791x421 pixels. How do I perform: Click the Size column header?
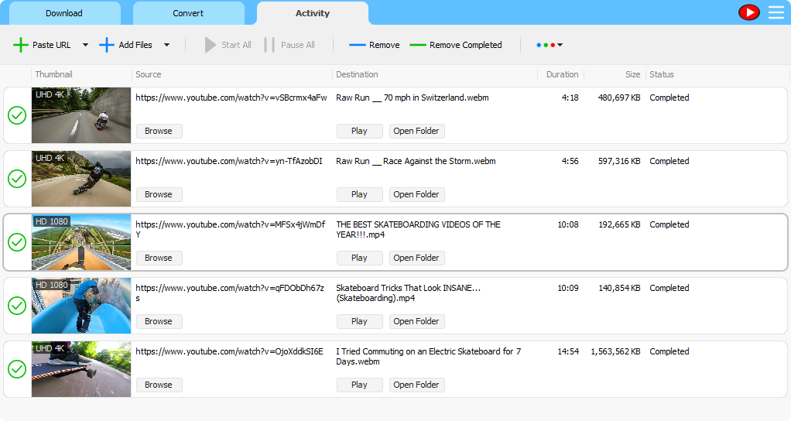632,74
